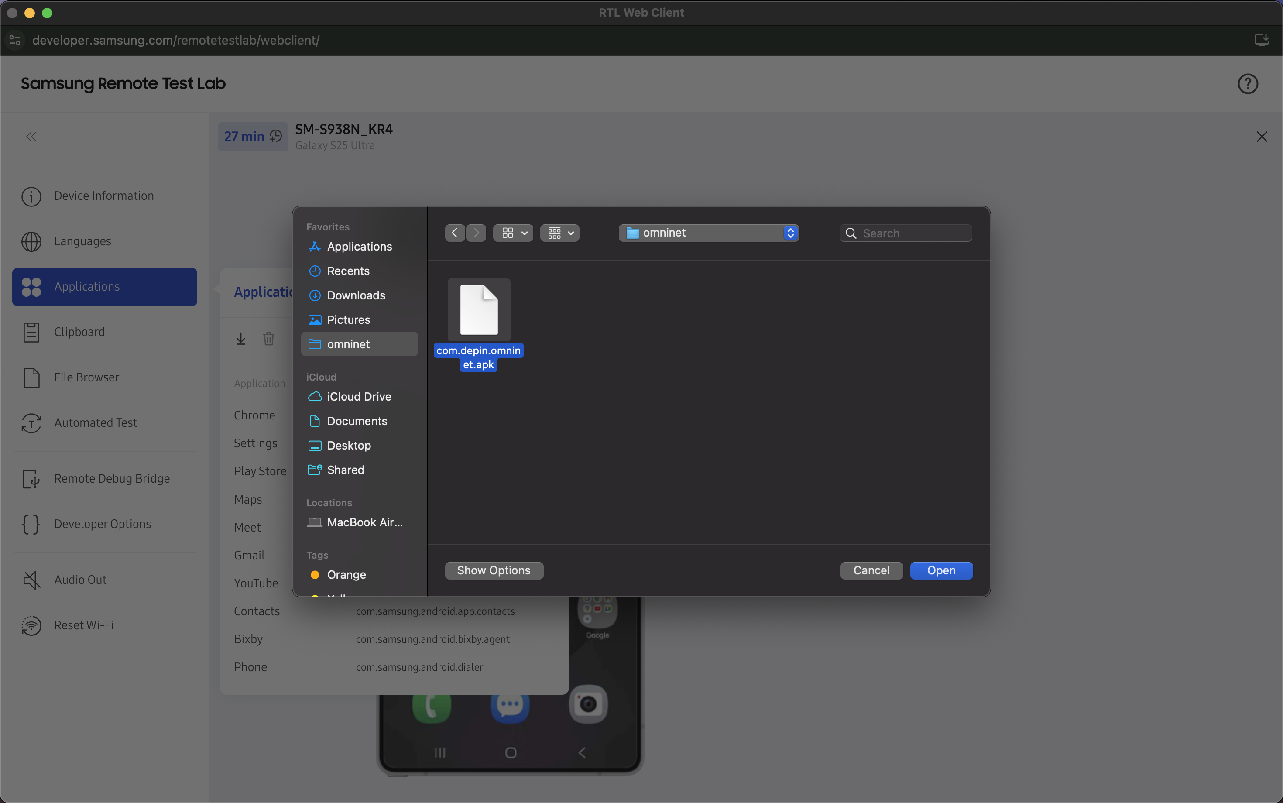Select Gmail in application list
Viewport: 1283px width, 803px height.
coord(249,556)
